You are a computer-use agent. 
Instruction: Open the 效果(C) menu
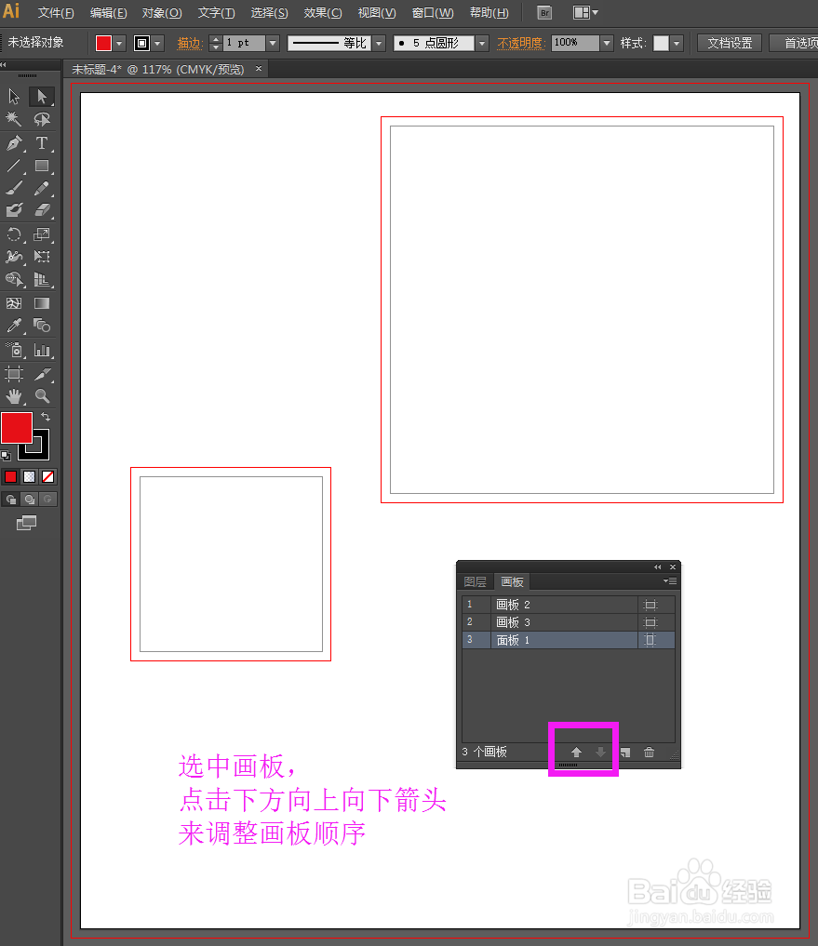[323, 13]
